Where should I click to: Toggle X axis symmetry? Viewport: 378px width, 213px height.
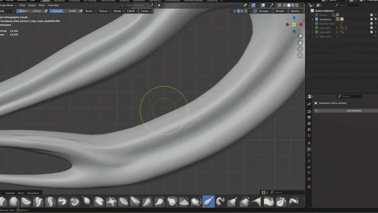(239, 11)
